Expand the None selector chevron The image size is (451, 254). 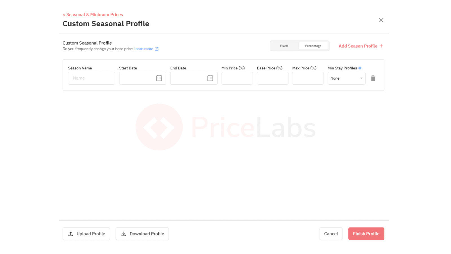pyautogui.click(x=361, y=78)
